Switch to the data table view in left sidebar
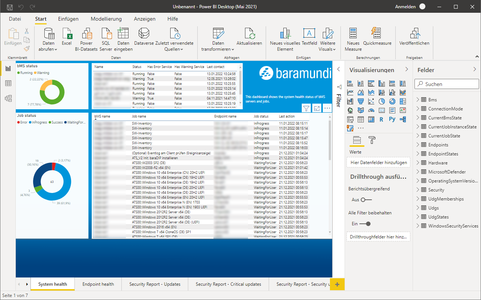The height and width of the screenshot is (300, 481). point(8,83)
